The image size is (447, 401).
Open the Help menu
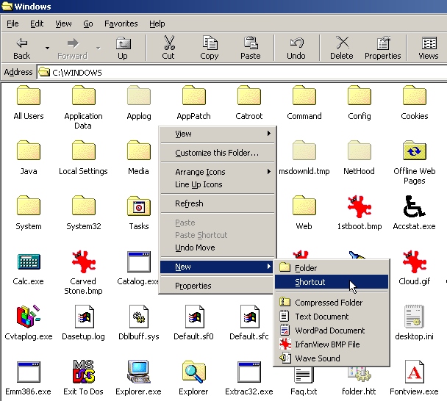[157, 24]
